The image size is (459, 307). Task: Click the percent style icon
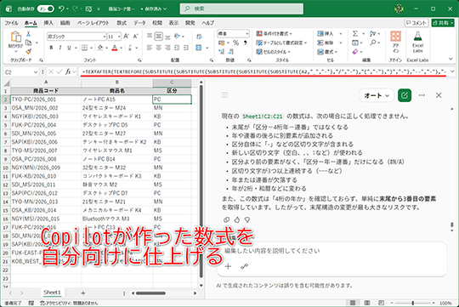tap(236, 43)
